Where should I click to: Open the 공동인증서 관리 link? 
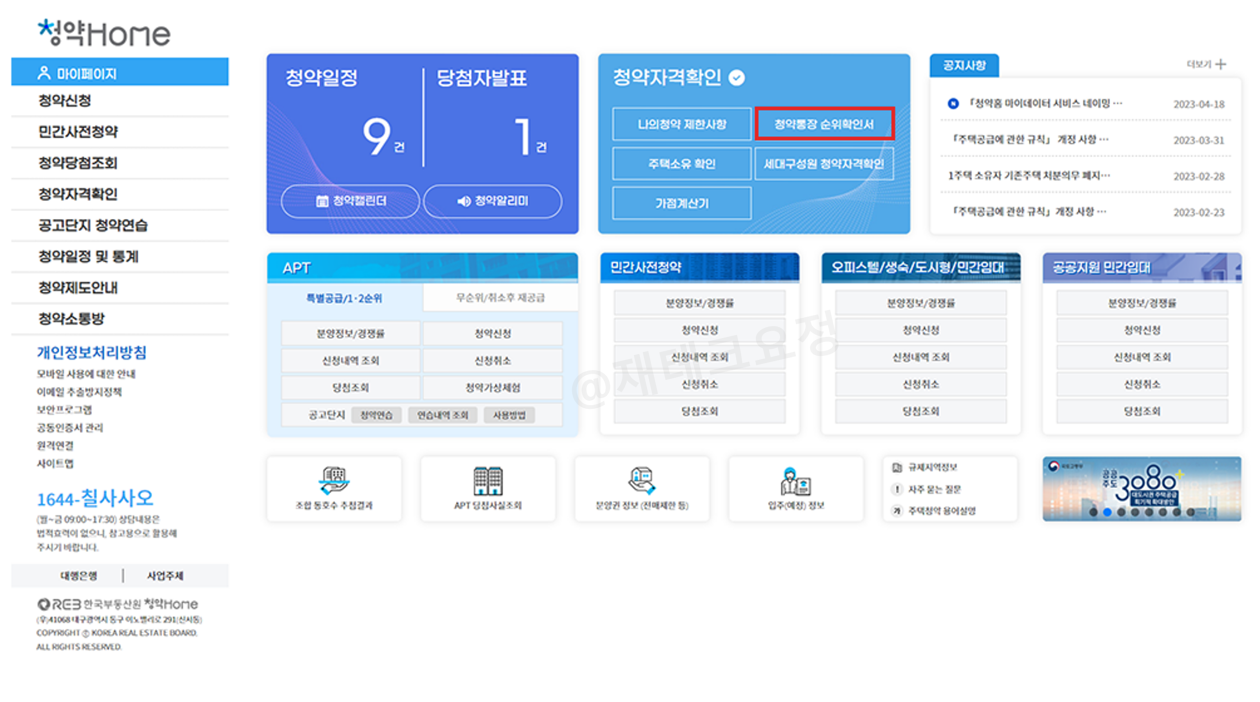tap(70, 427)
